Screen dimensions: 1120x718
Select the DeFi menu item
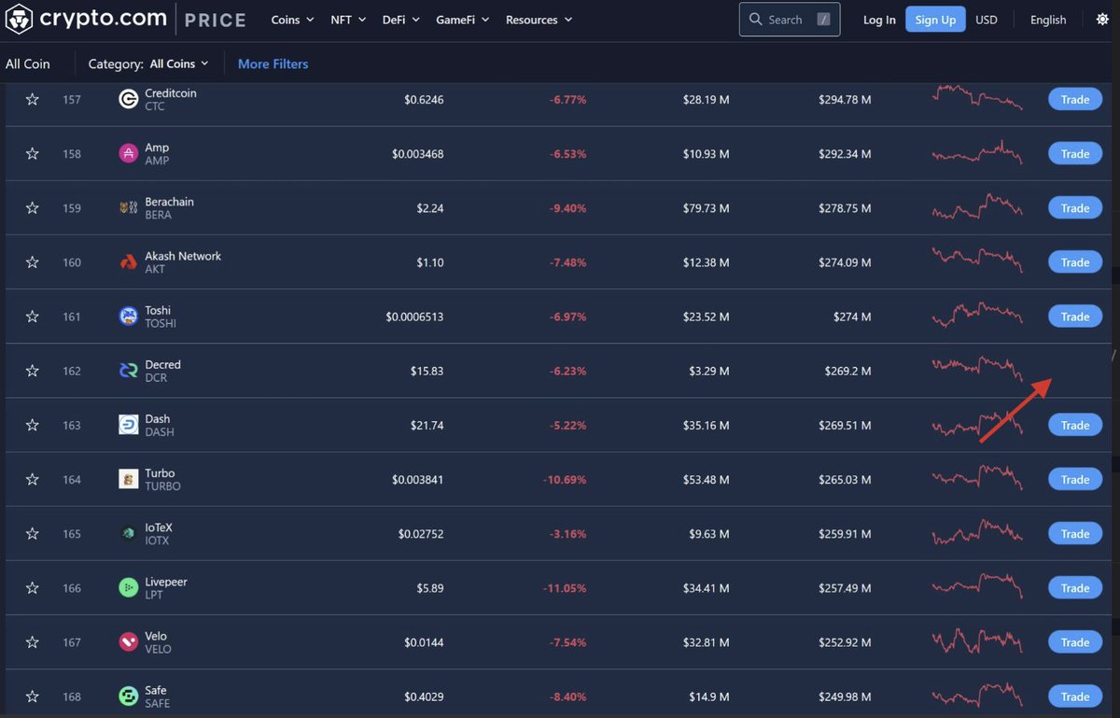400,19
